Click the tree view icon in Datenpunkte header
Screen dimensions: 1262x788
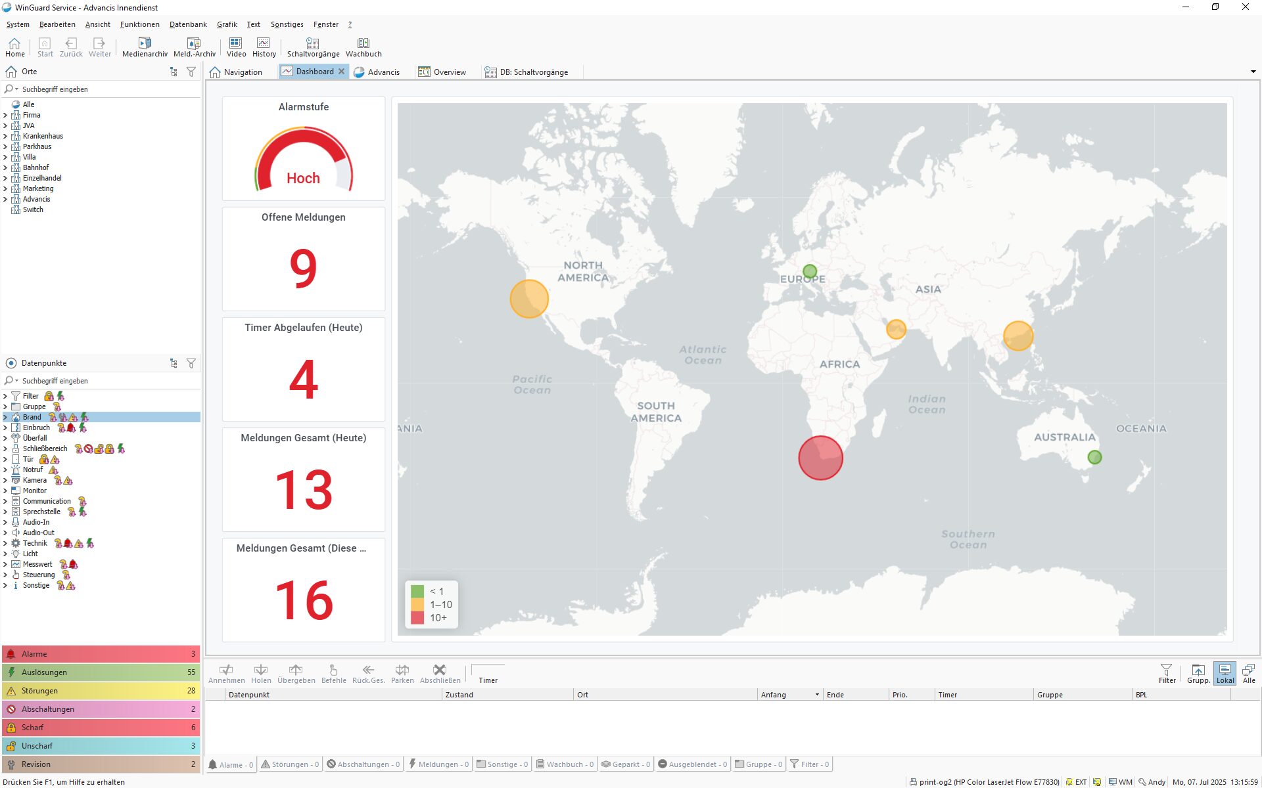click(174, 363)
